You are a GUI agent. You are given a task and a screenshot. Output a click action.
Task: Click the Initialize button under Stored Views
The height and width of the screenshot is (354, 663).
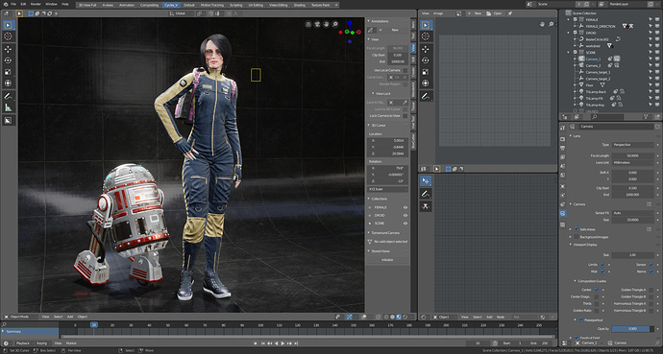(387, 260)
